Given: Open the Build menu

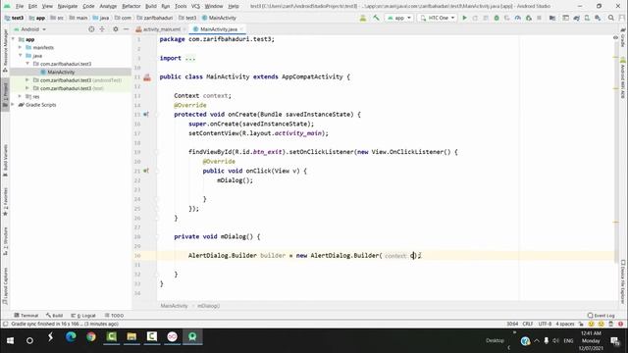Looking at the screenshot, I should click(150, 6).
